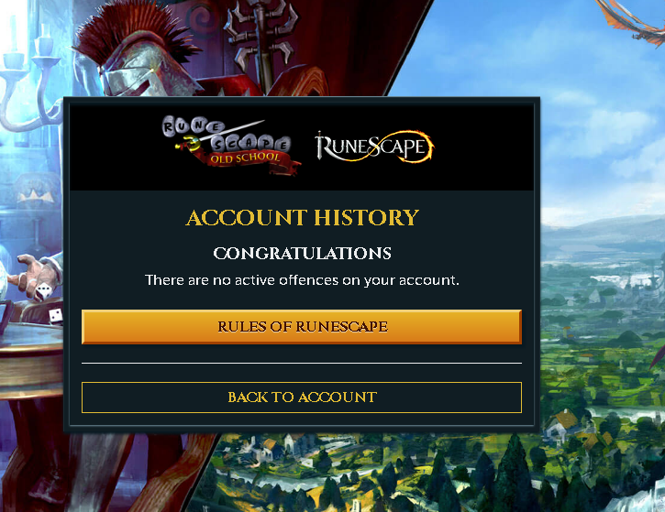Click the sword in the Old School logo
The height and width of the screenshot is (512, 665).
click(219, 136)
